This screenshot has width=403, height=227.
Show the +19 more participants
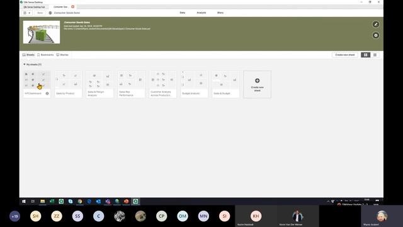14,216
